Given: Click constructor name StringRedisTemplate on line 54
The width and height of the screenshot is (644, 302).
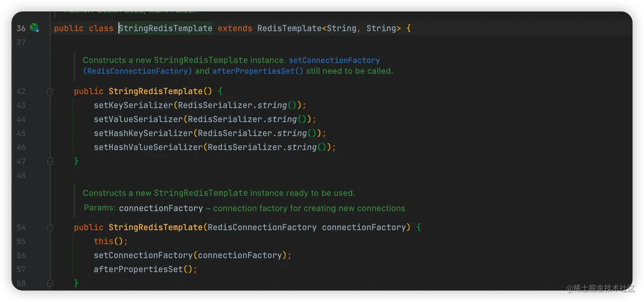Looking at the screenshot, I should click(x=155, y=227).
